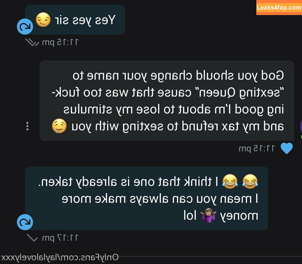The width and height of the screenshot is (302, 264).
Task: Click single check mark beside 11:17 pm
Action: pos(32,238)
